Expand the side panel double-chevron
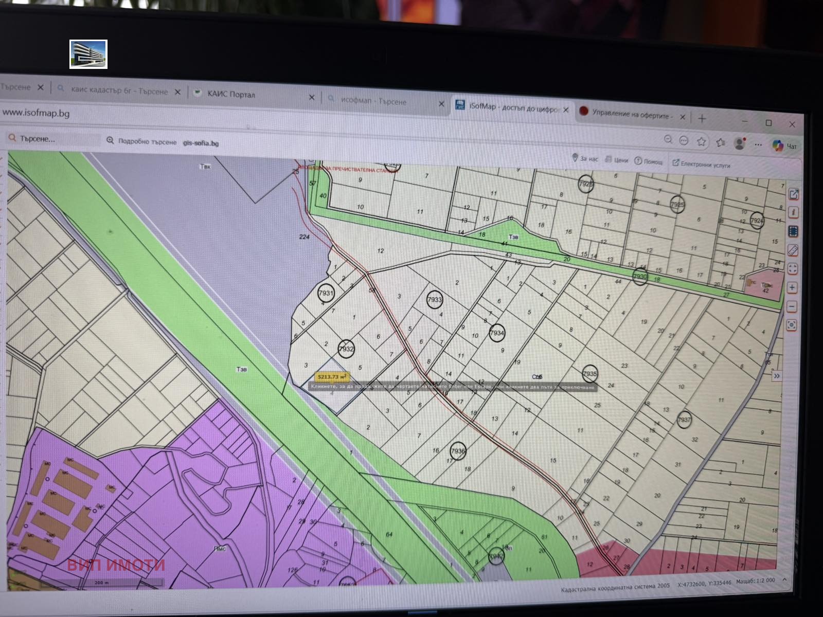Viewport: 823px width, 617px height. tap(777, 376)
